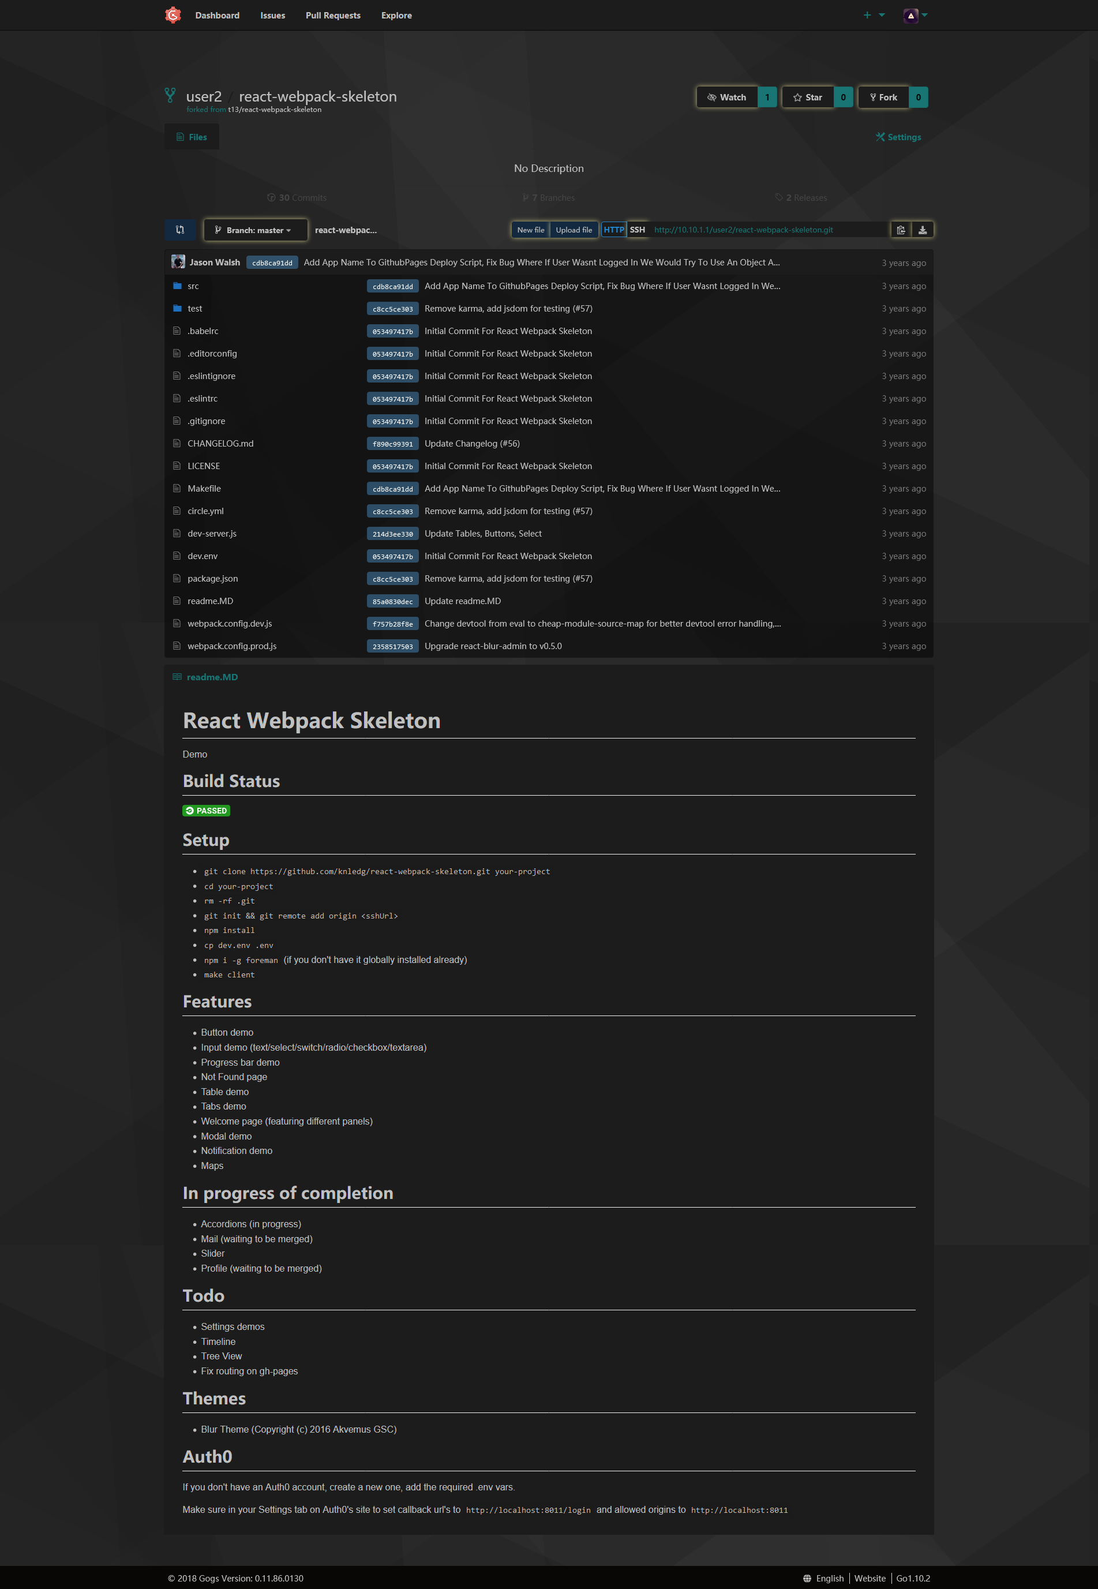Copy the repository clone URL
1098x1589 pixels.
(x=901, y=230)
